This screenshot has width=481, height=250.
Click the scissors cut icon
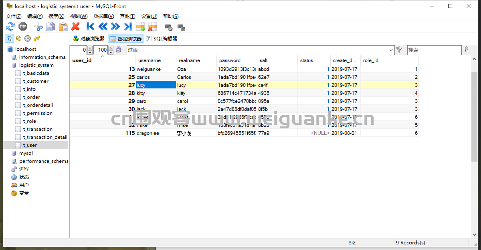[x=38, y=27]
